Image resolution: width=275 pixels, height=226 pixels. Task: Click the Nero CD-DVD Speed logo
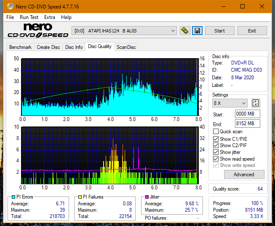[x=38, y=31]
